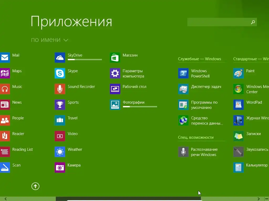Open the SkyDrive cloud icon
Screen dimensions: 269x201
click(60, 57)
